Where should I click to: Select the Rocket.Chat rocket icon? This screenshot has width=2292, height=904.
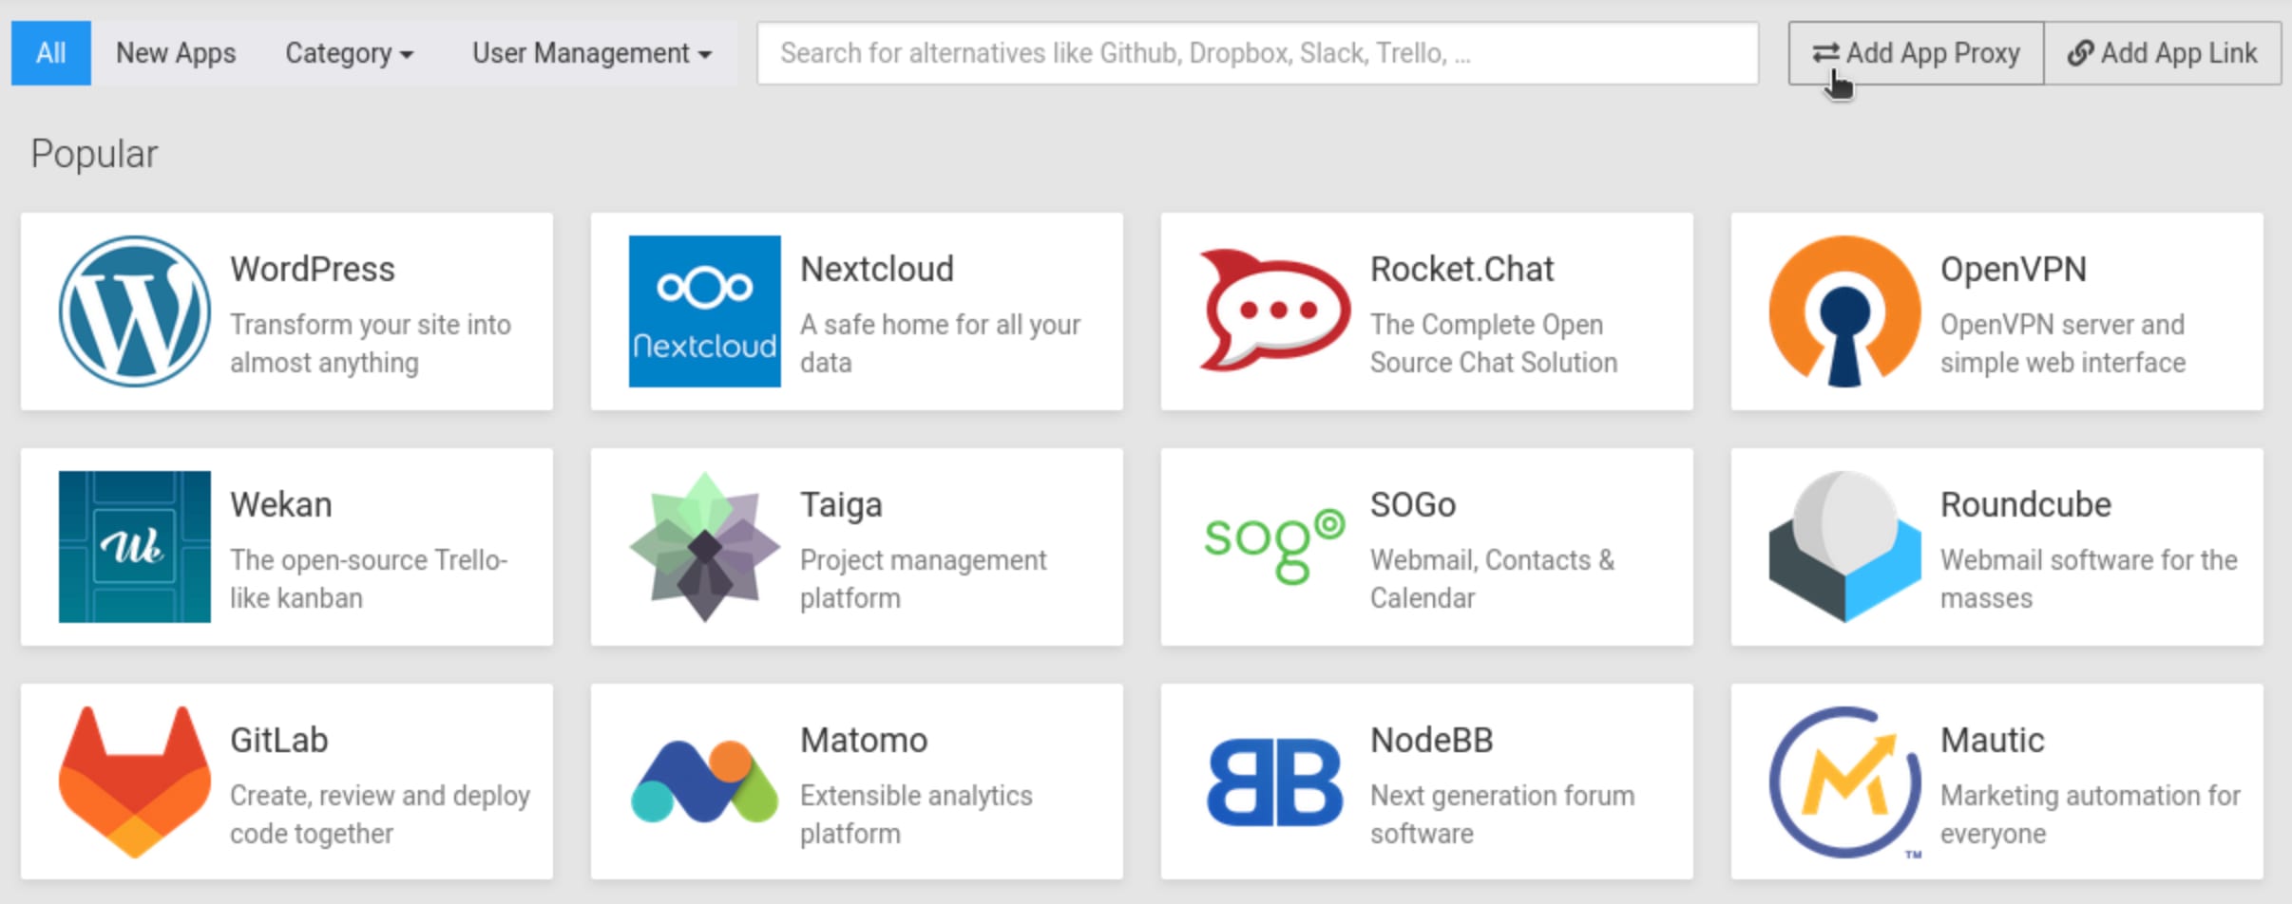pyautogui.click(x=1274, y=311)
